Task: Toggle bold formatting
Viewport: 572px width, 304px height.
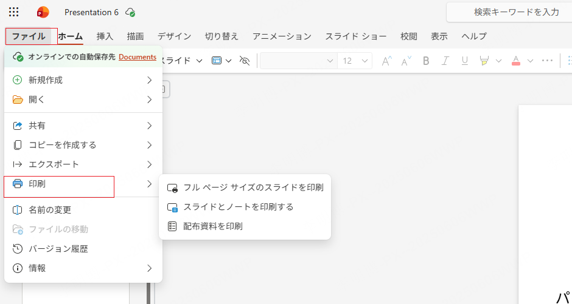Action: point(426,61)
